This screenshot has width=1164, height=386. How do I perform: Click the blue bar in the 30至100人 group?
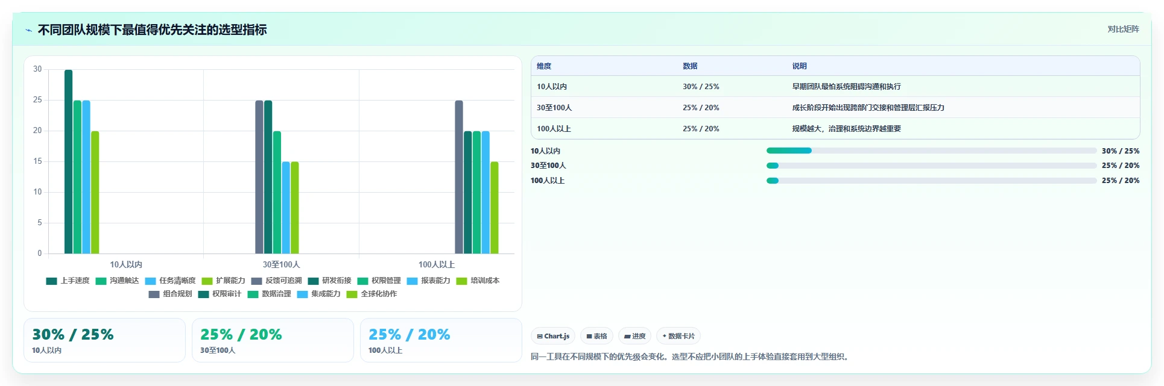[286, 208]
